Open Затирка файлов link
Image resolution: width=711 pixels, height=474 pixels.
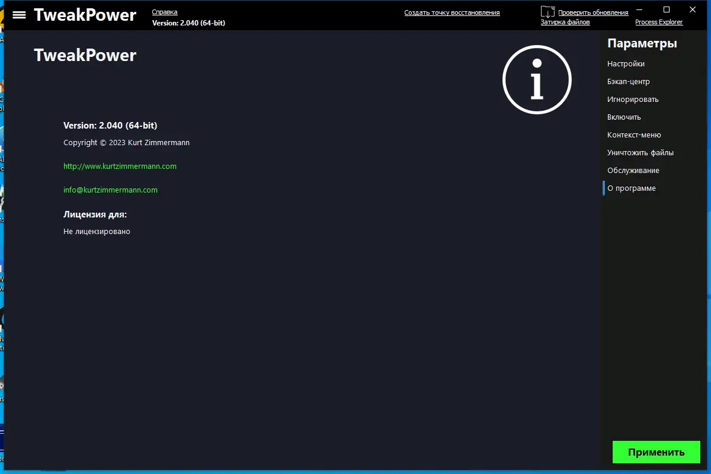[565, 22]
